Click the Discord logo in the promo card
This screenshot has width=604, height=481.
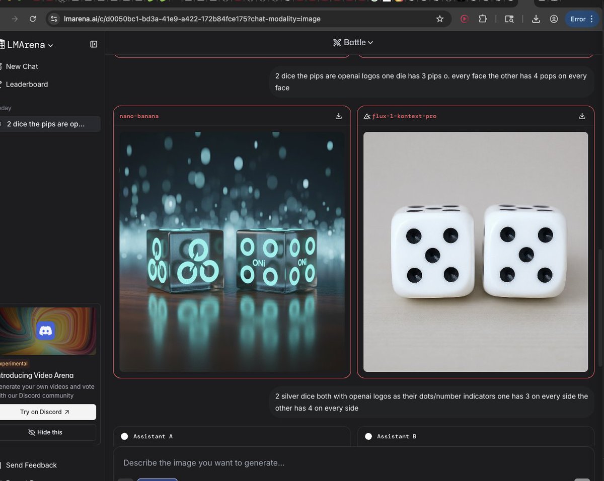pyautogui.click(x=46, y=331)
